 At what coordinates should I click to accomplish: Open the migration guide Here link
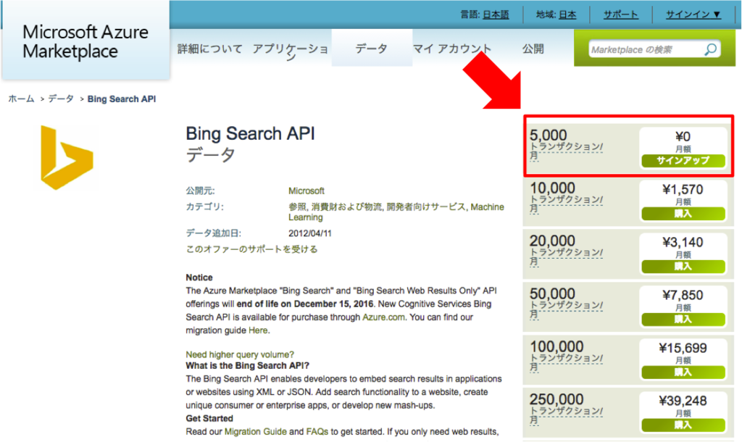(258, 330)
